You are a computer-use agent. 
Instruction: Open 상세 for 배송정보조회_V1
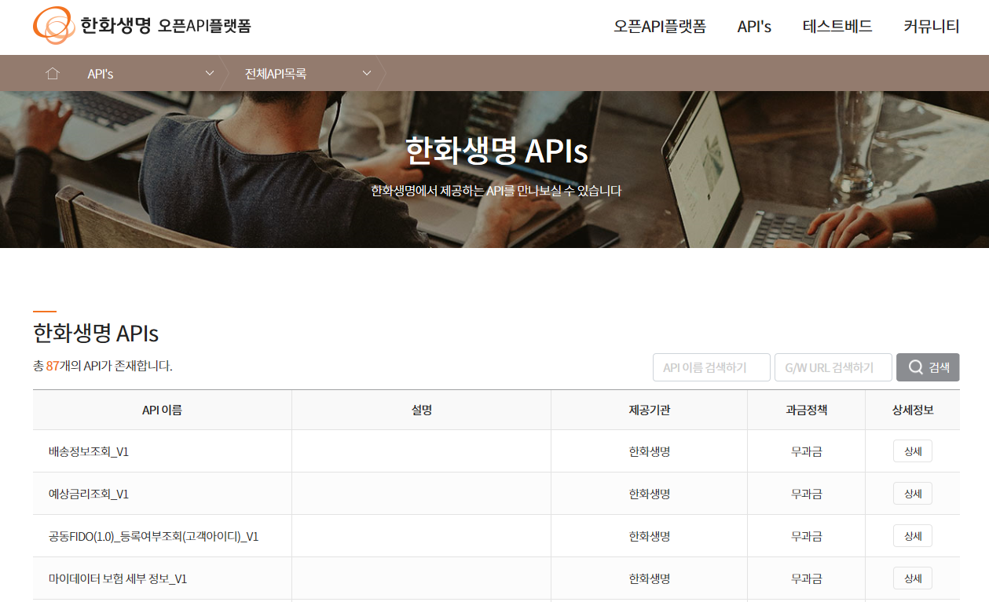coord(913,451)
